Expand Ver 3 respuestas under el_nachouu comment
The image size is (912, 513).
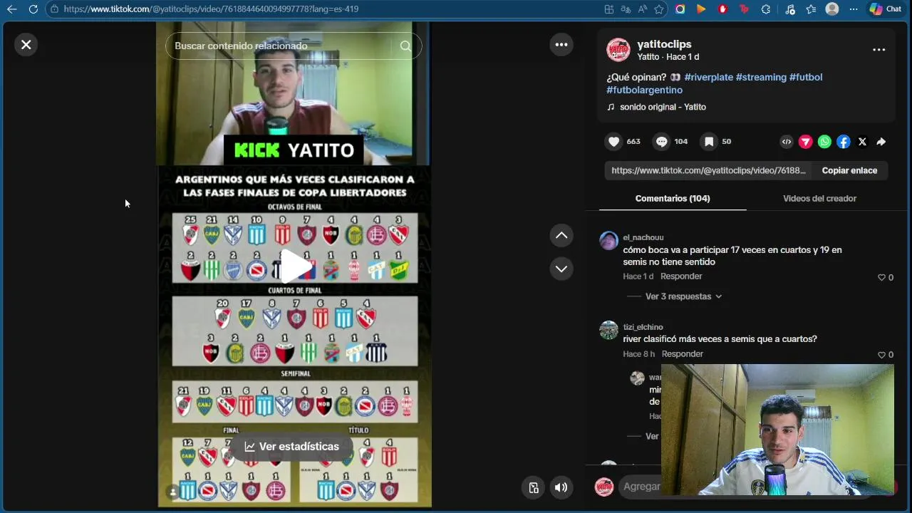pos(683,296)
